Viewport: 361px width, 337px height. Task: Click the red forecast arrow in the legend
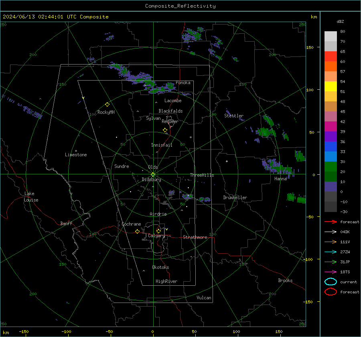pyautogui.click(x=331, y=222)
